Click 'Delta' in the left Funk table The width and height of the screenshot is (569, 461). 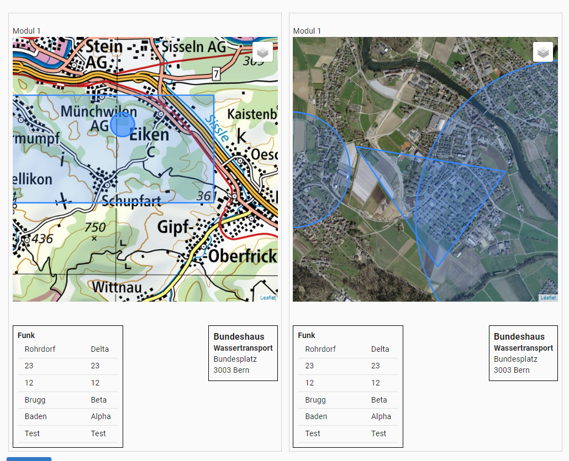tap(100, 349)
